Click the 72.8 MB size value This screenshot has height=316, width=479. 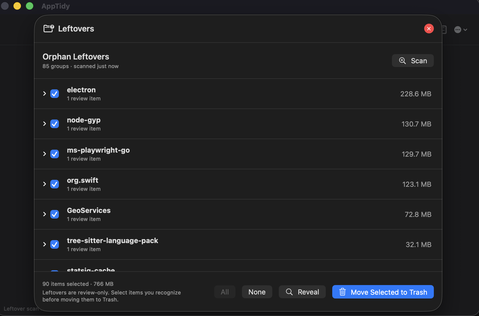click(418, 215)
